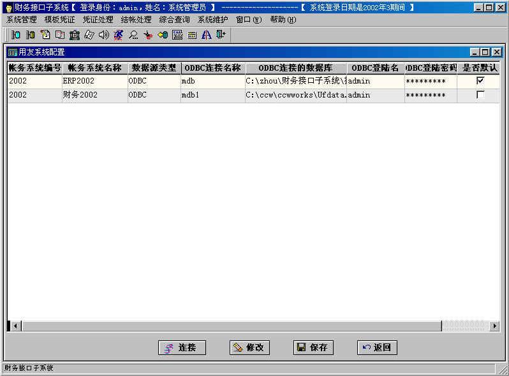Image resolution: width=509 pixels, height=376 pixels.
Task: Select the ODBC连接名称 cell containing mdb1
Action: (212, 95)
